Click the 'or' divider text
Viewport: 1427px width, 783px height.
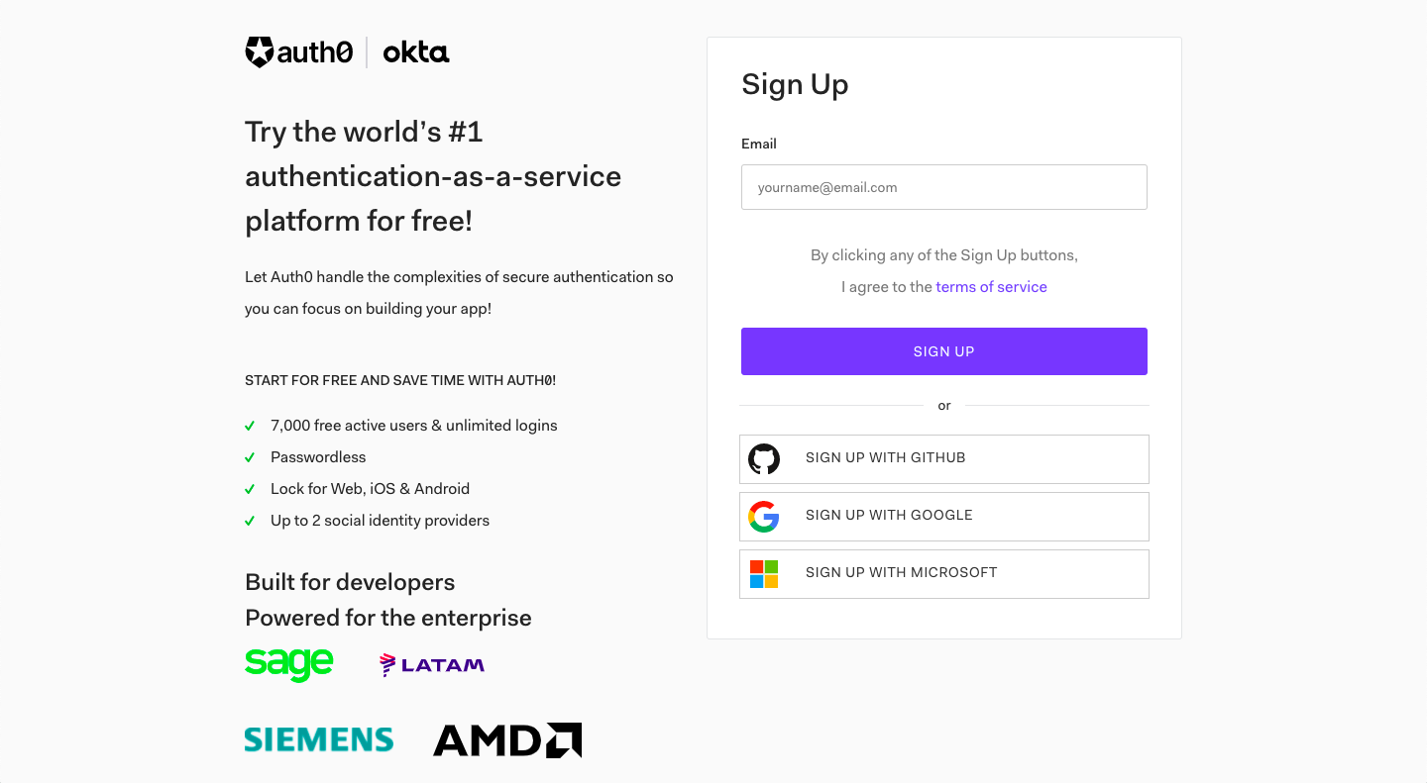tap(943, 405)
